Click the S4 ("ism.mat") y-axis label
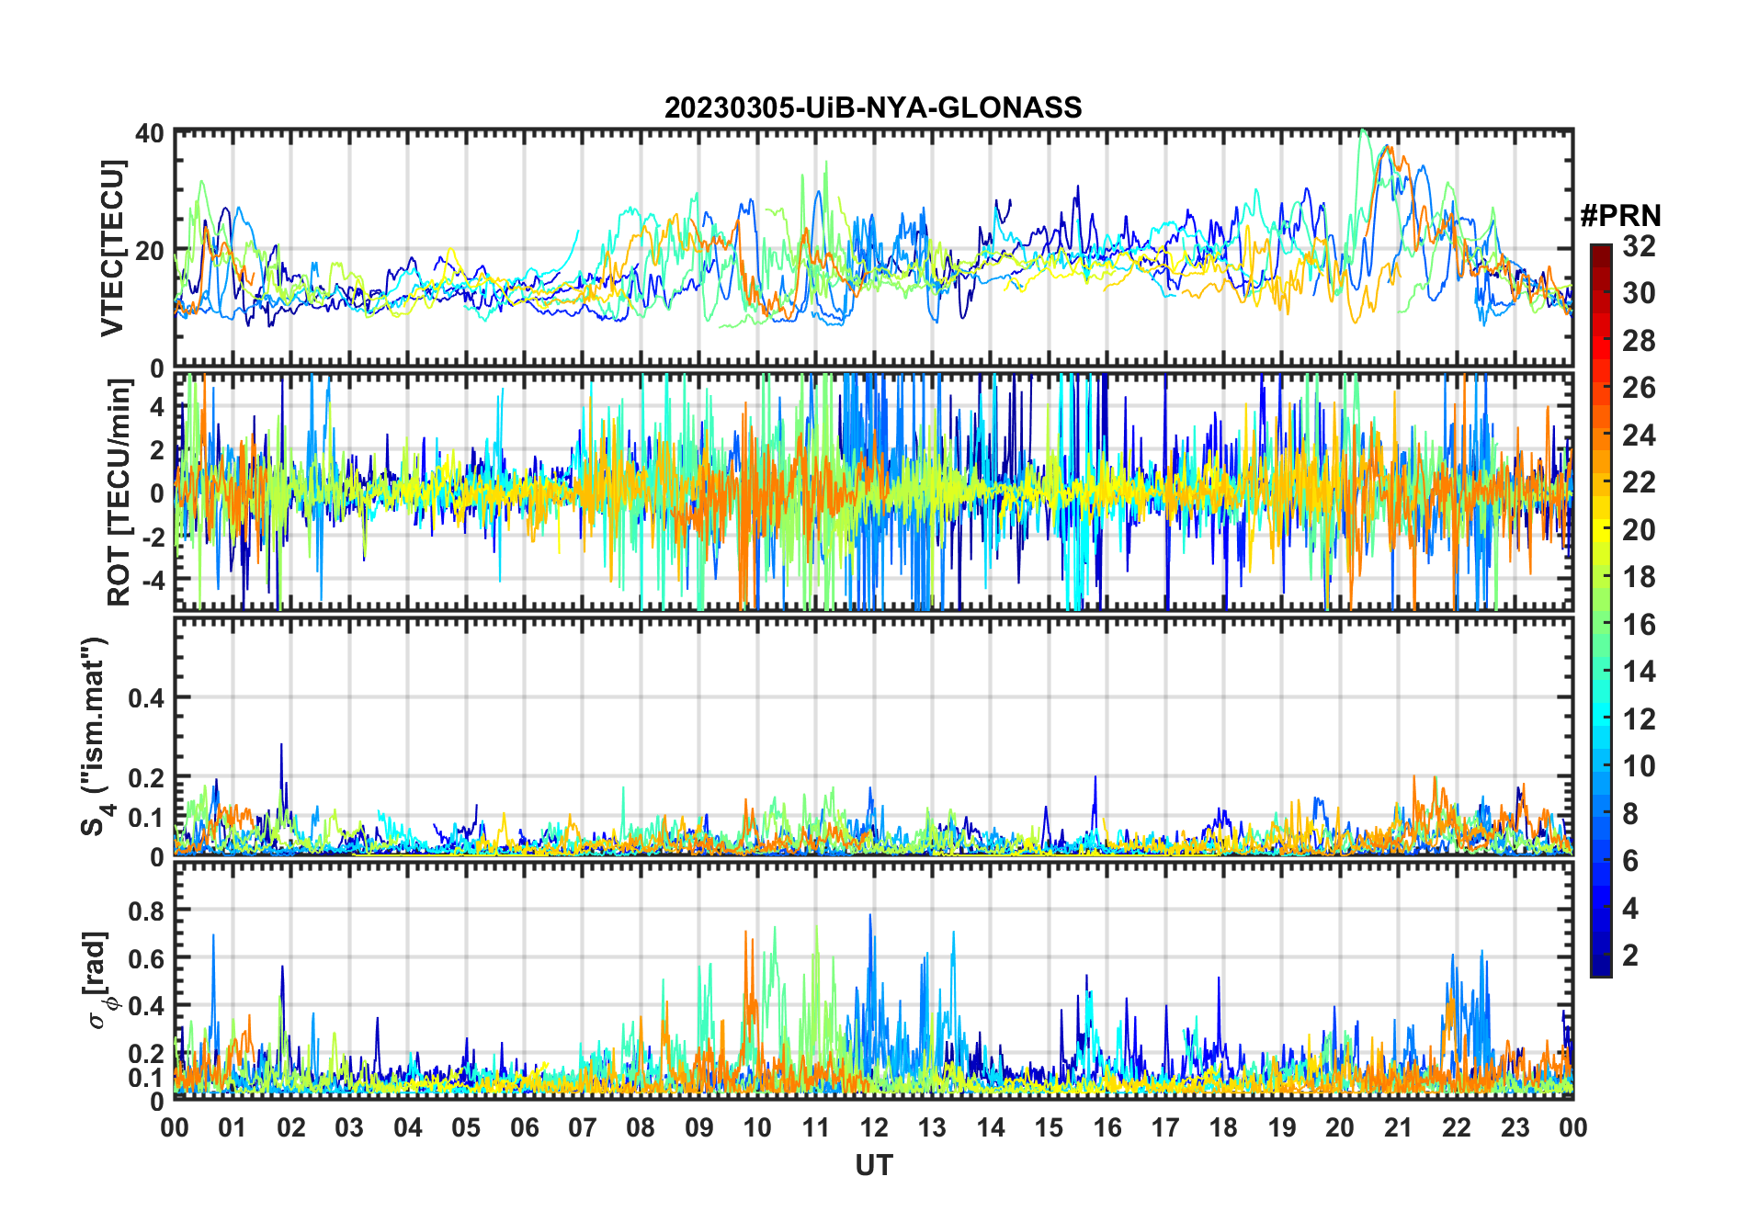1748x1222 pixels. tap(96, 735)
